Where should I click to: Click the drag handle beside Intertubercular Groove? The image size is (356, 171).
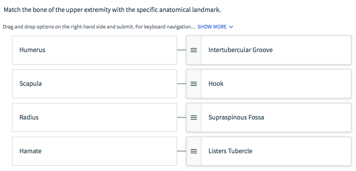point(194,50)
